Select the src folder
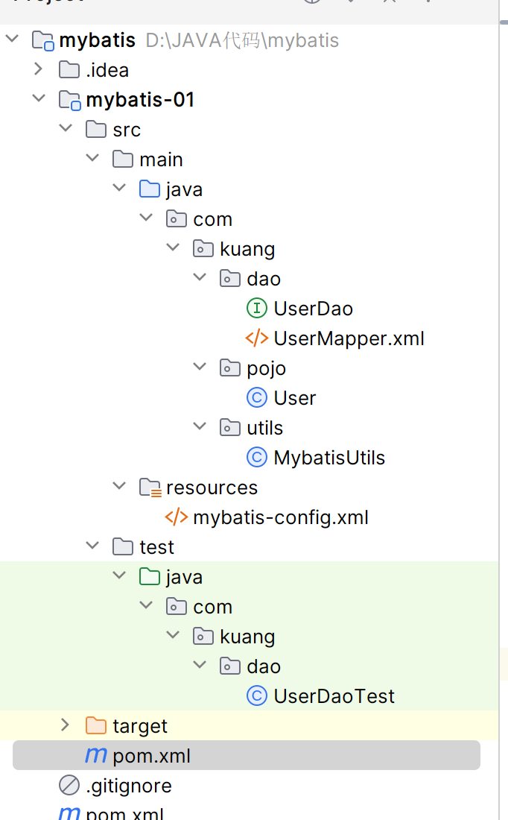Screen dimensions: 508x820 click(x=127, y=130)
